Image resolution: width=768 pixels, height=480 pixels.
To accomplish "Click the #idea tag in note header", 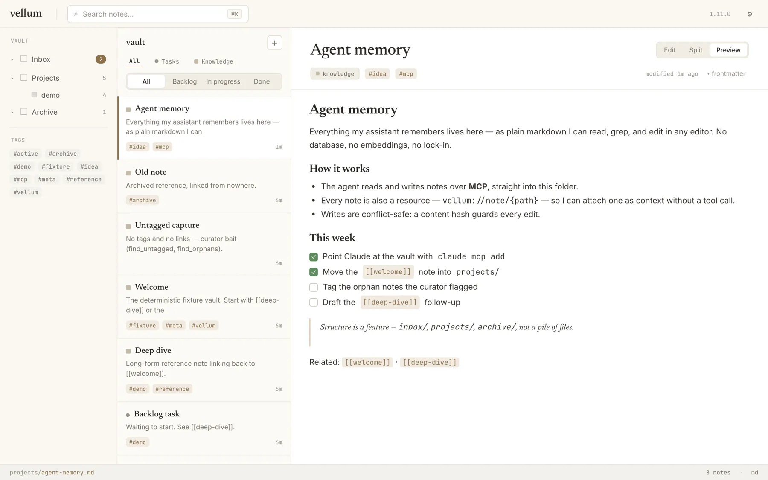I will 377,74.
